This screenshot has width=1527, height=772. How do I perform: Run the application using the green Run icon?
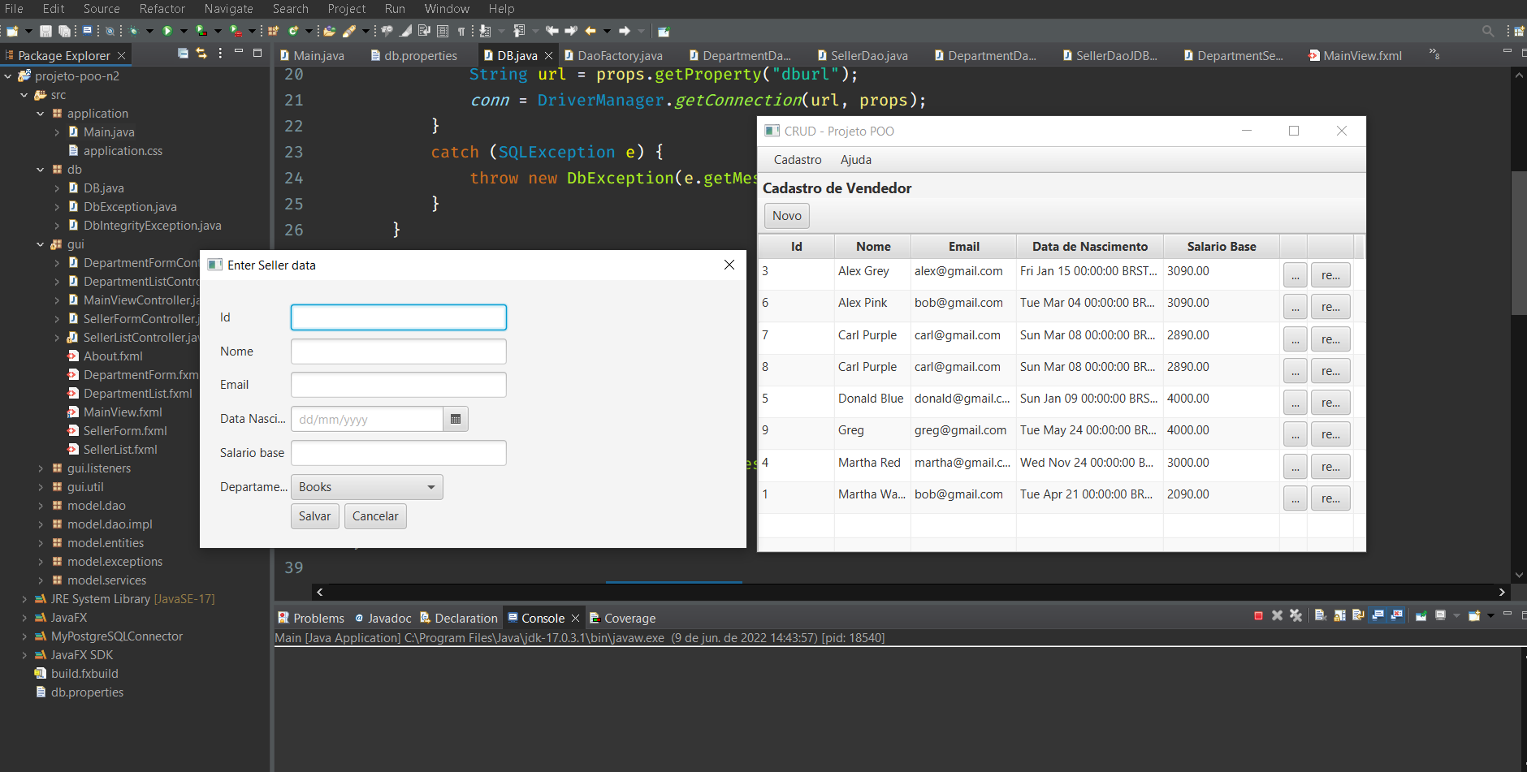168,31
